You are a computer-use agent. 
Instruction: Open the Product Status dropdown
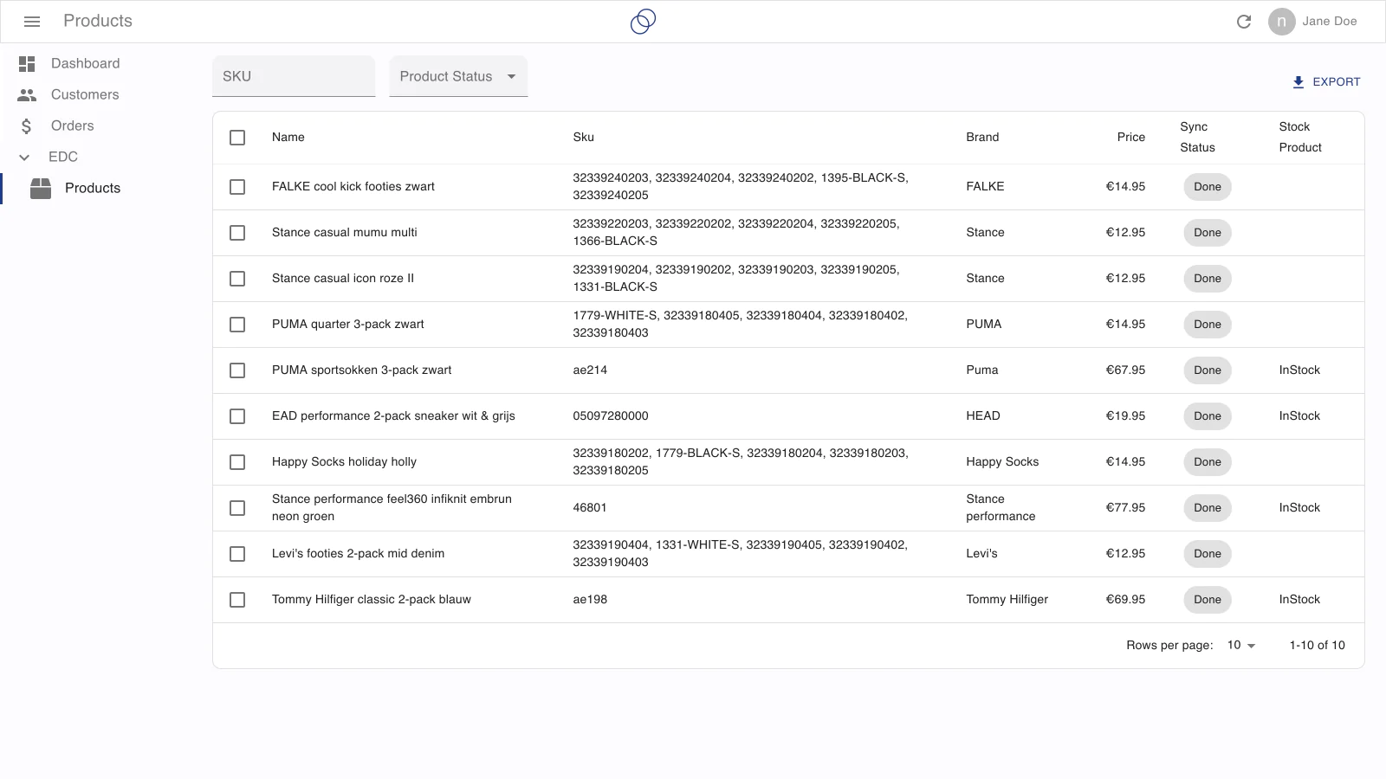pyautogui.click(x=458, y=76)
